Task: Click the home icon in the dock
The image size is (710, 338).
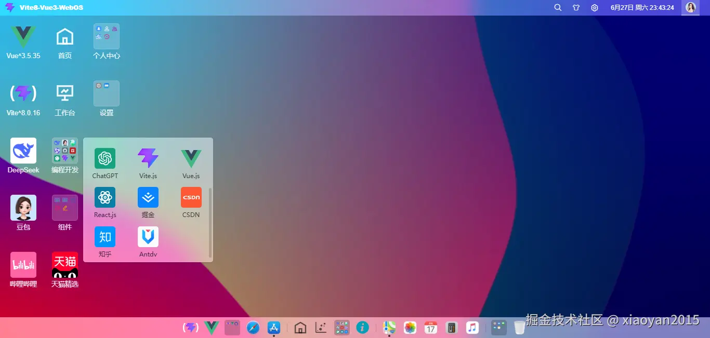Action: point(300,328)
